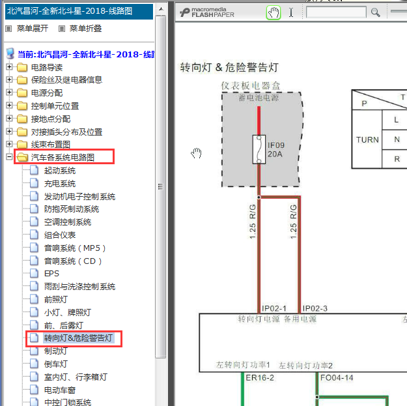Expand the 保险丝及继电器信息 folder

[x=9, y=80]
